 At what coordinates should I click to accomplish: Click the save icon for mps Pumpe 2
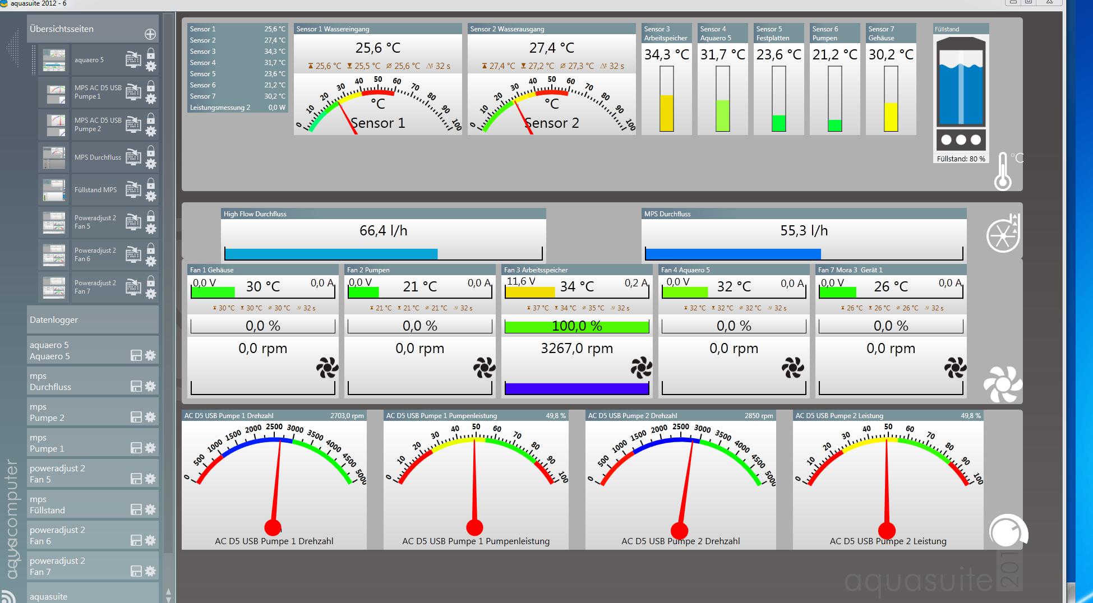point(136,417)
